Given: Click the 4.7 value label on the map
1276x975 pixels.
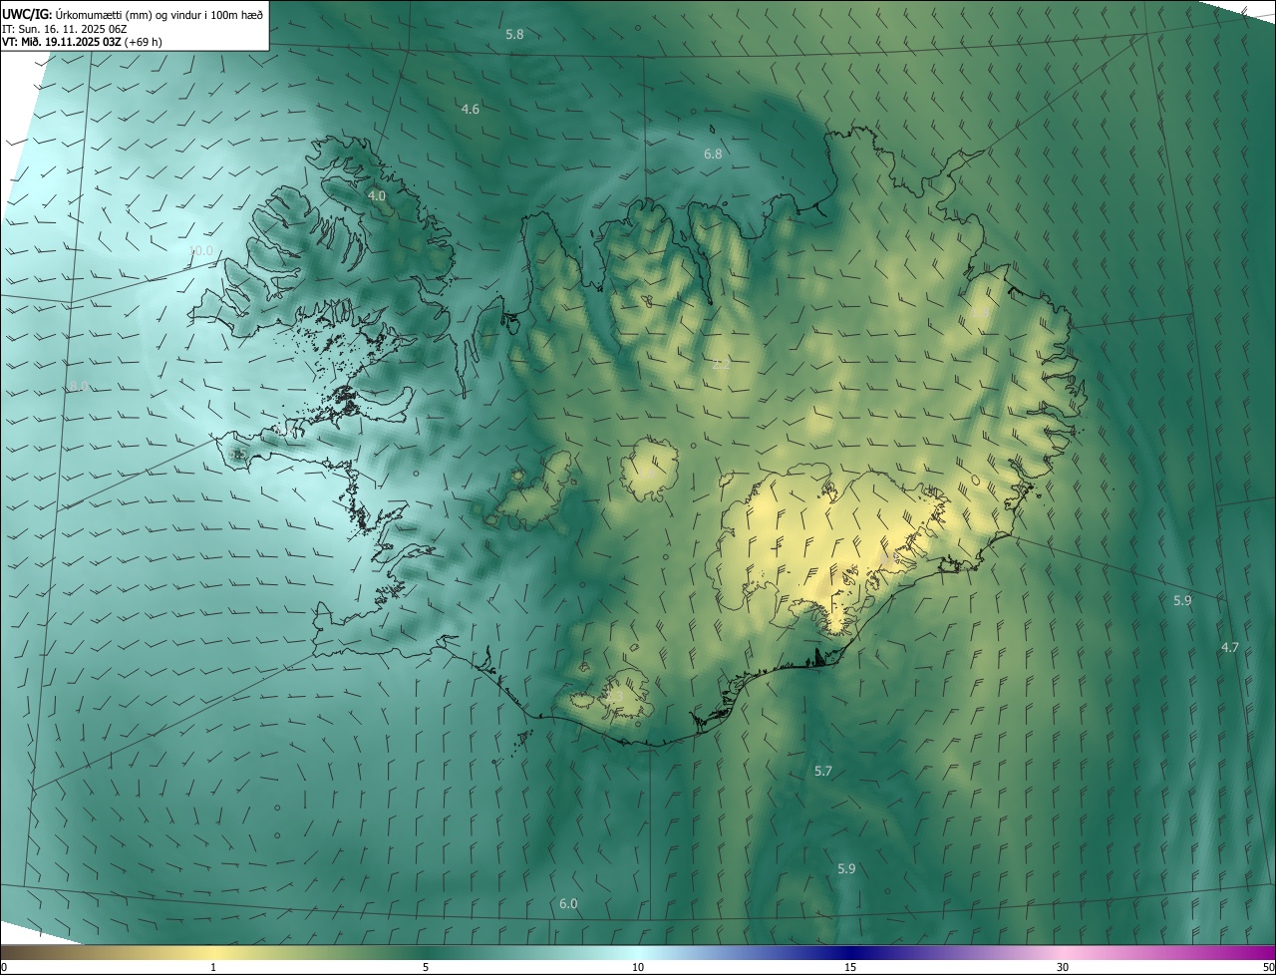Looking at the screenshot, I should pos(1230,647).
